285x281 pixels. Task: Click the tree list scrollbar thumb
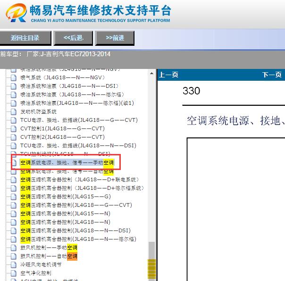click(x=151, y=260)
